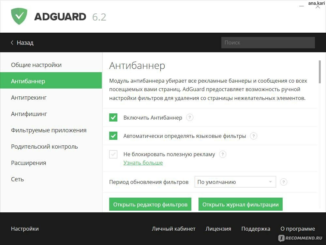Click the Поиск search field
The height and width of the screenshot is (245, 326).
click(268, 42)
